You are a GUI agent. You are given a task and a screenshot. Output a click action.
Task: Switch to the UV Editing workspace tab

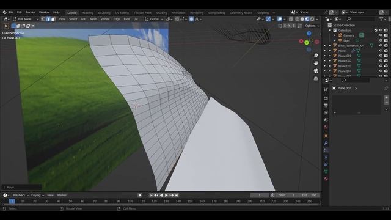[x=122, y=13]
